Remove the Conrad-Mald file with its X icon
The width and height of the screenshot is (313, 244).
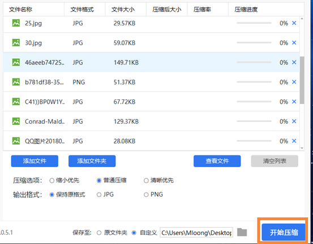294,121
